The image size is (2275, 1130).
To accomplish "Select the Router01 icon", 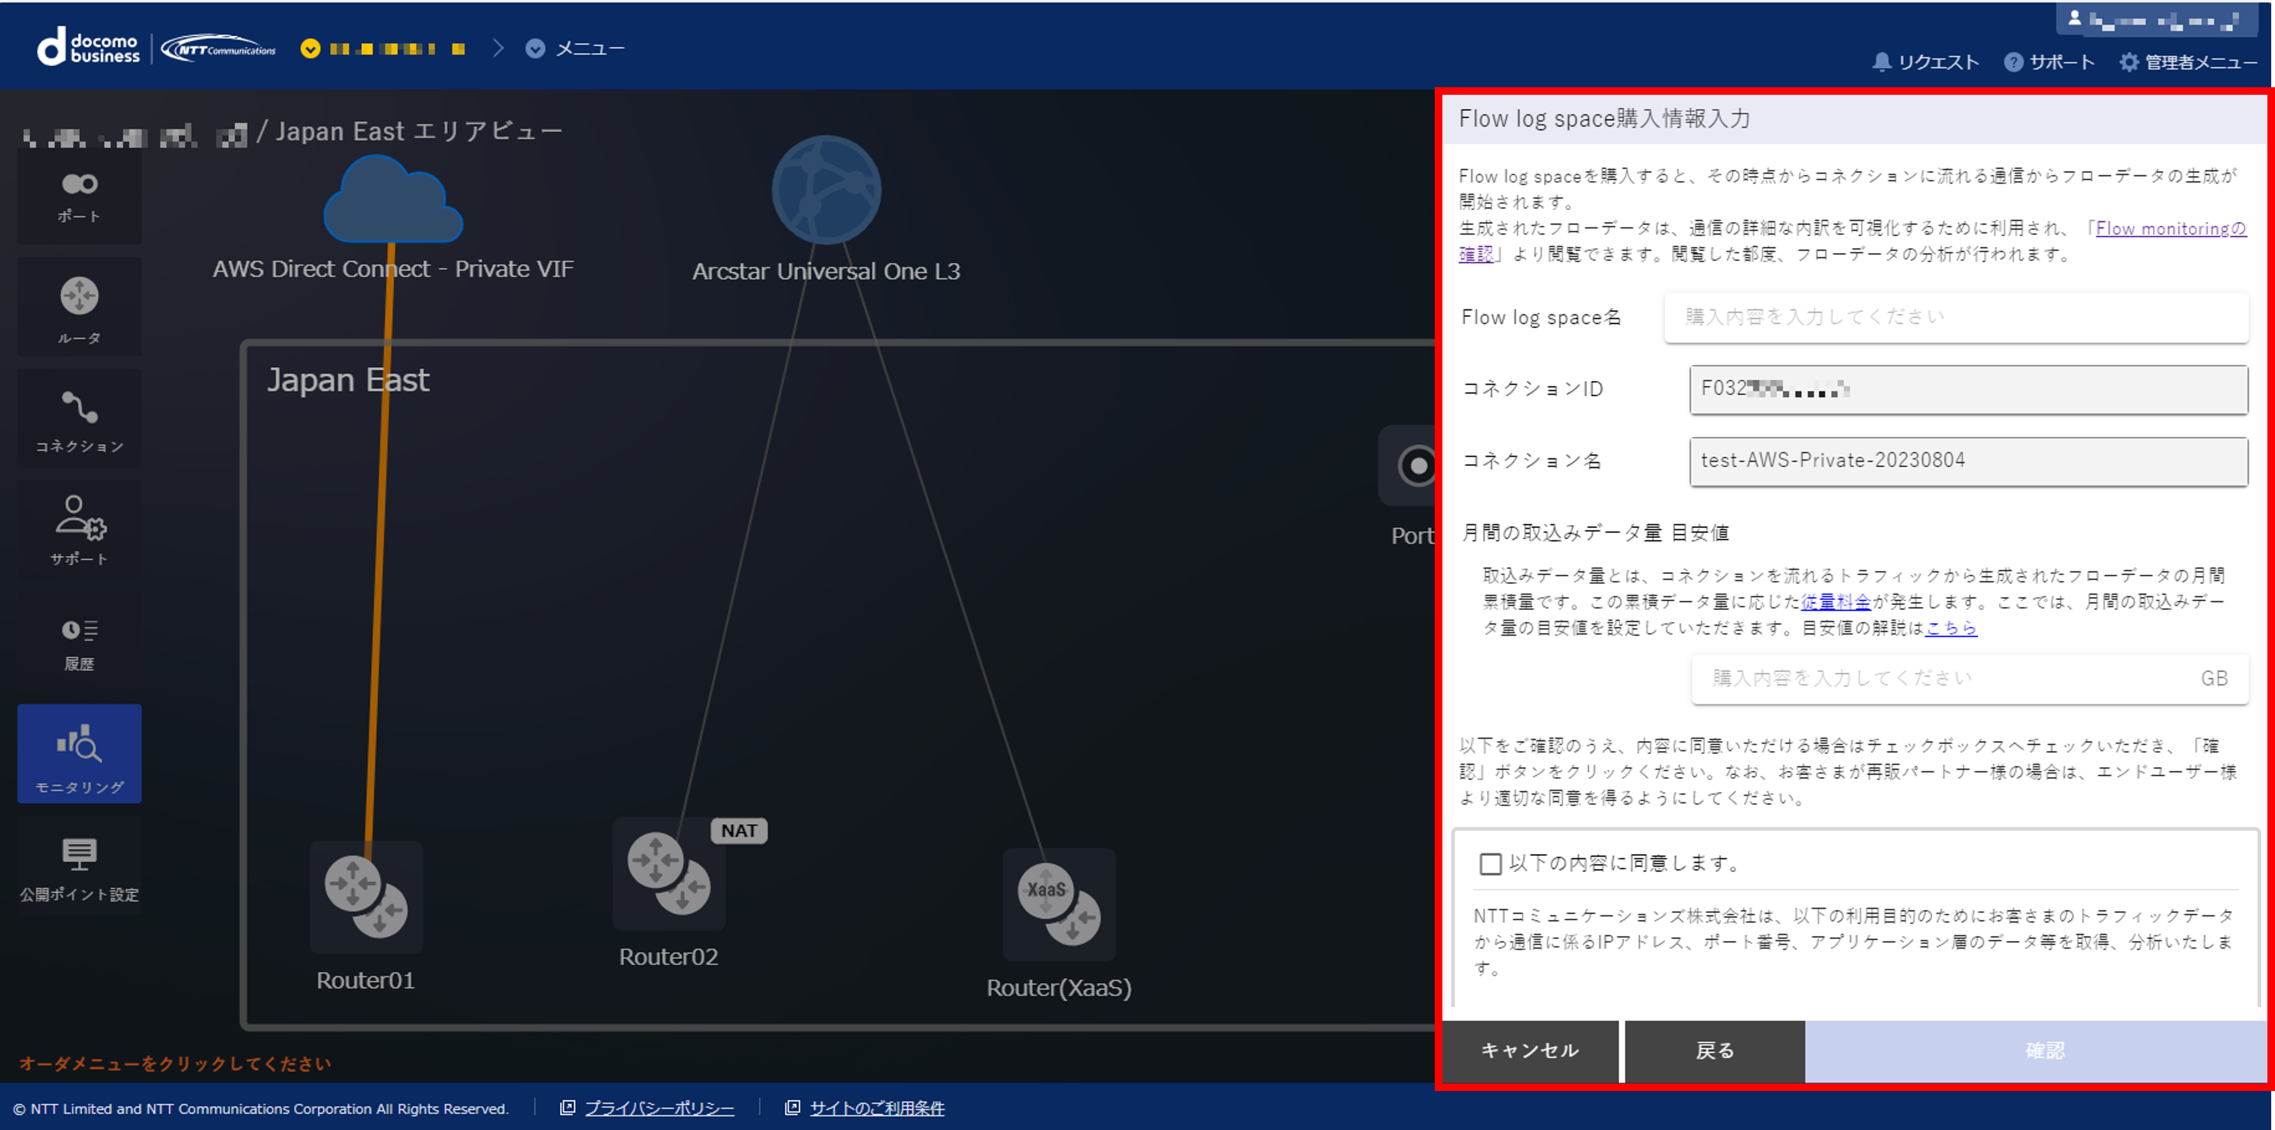I will click(x=366, y=897).
